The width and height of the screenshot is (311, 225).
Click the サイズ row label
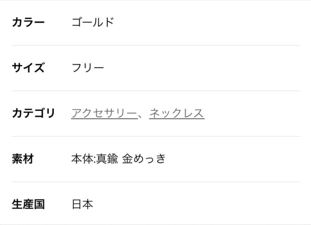pyautogui.click(x=28, y=68)
